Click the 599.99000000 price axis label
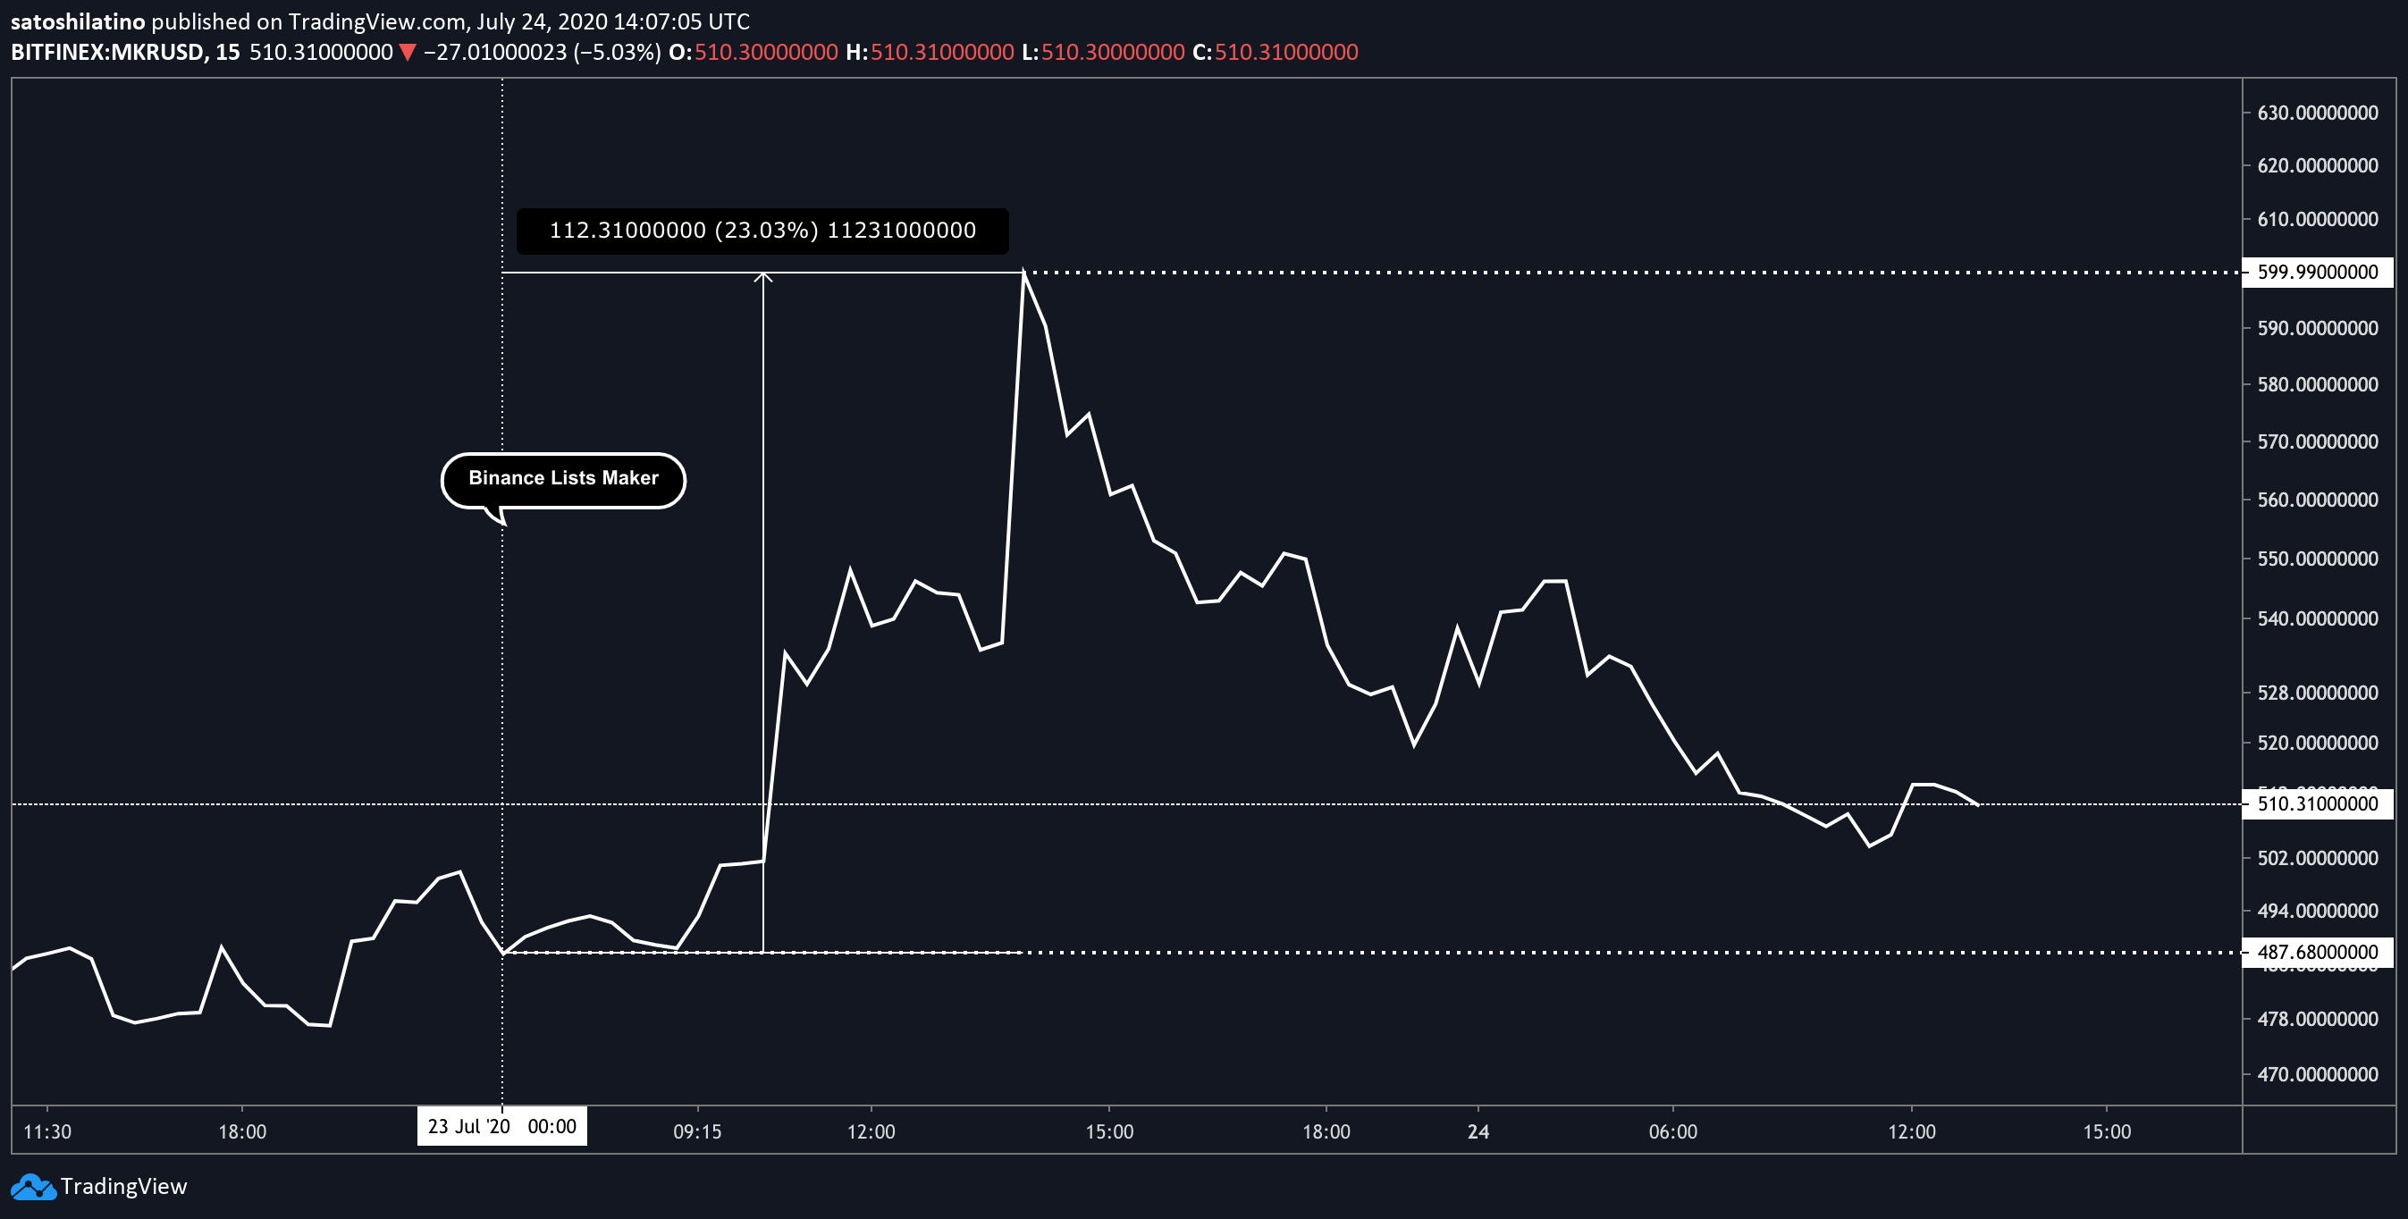Screen dimensions: 2408x1219 2317,272
